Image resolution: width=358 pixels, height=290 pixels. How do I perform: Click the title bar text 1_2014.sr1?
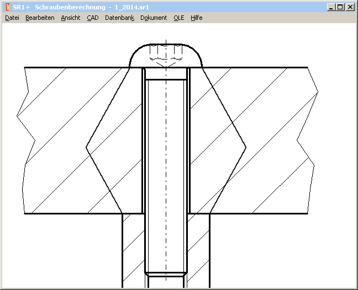pos(131,7)
